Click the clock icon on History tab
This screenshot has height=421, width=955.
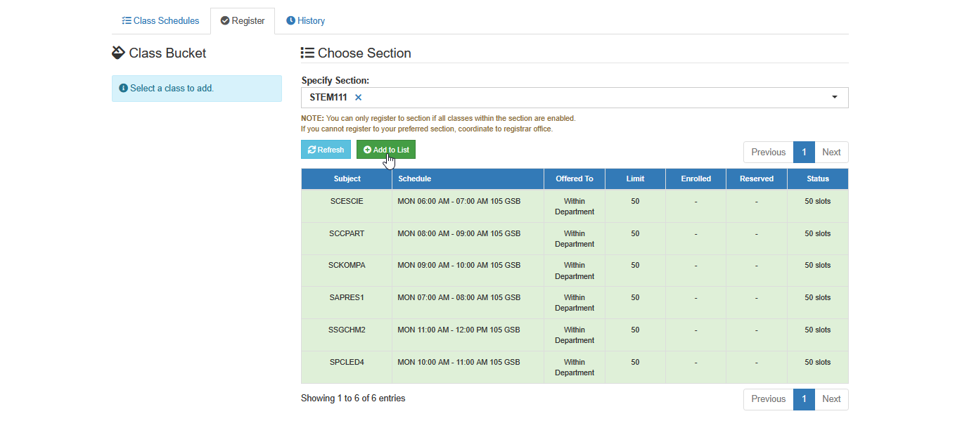point(290,21)
